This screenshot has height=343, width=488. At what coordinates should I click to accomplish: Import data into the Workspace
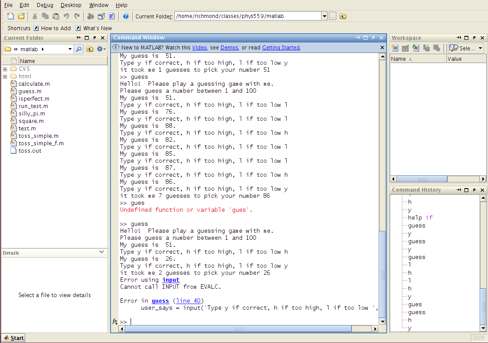pos(415,47)
